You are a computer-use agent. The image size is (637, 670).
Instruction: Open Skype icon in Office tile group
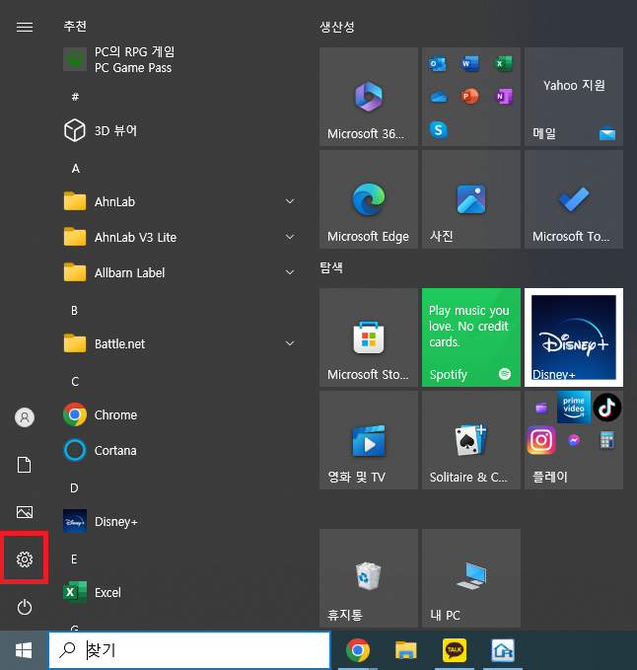click(x=439, y=129)
